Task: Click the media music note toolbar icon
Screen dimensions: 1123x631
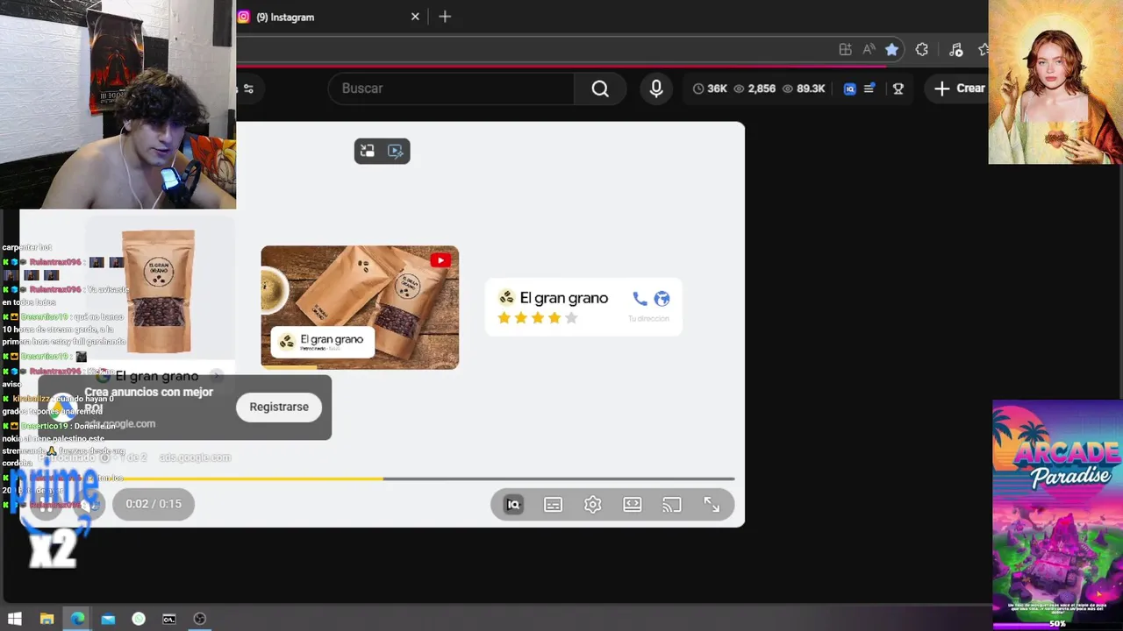Action: 955,50
